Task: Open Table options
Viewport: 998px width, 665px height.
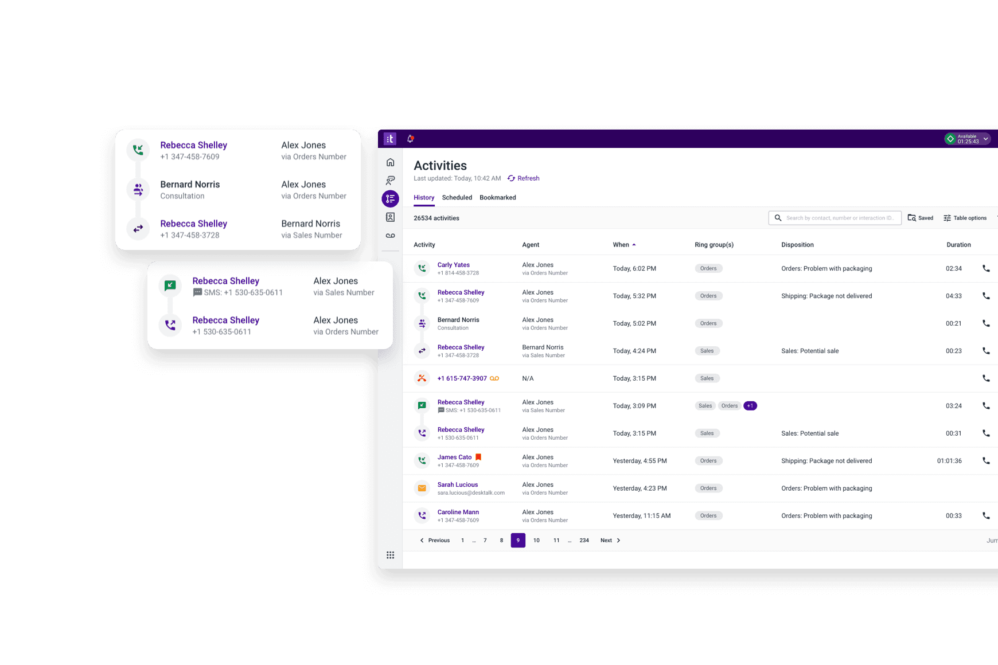Action: tap(965, 218)
